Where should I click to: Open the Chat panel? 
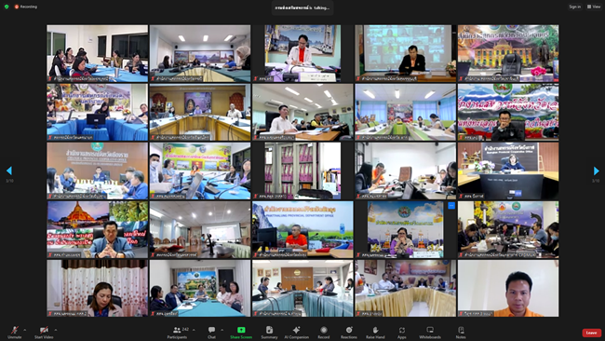click(211, 332)
